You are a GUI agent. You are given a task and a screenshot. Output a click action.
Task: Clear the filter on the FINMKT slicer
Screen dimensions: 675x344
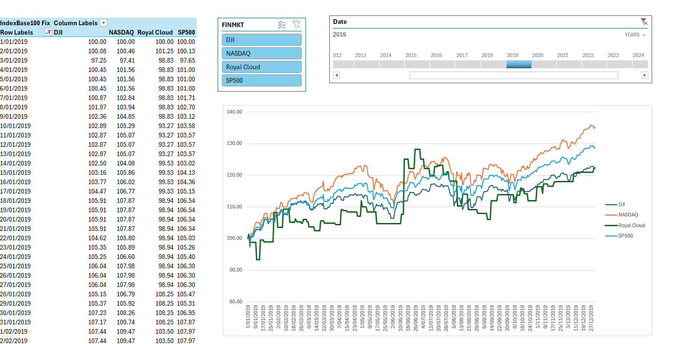tap(296, 25)
